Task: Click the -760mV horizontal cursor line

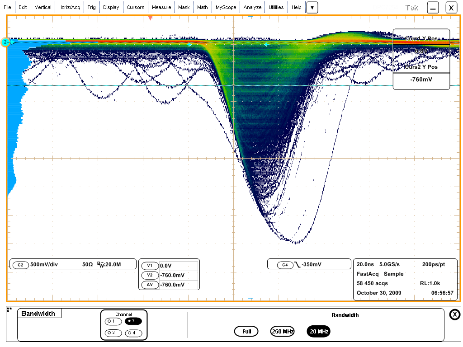Action: click(136, 85)
